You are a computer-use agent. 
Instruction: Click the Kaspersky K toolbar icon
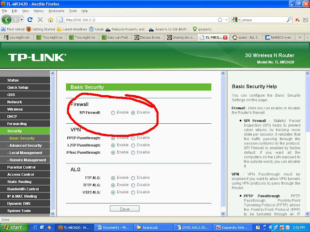[x=297, y=20]
